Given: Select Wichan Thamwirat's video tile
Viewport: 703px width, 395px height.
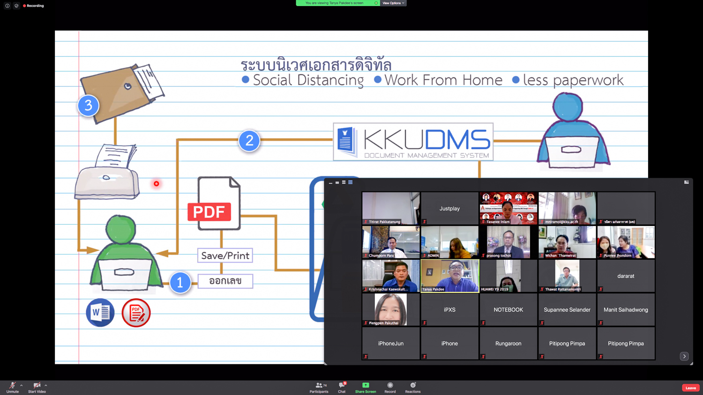Looking at the screenshot, I should tap(567, 242).
